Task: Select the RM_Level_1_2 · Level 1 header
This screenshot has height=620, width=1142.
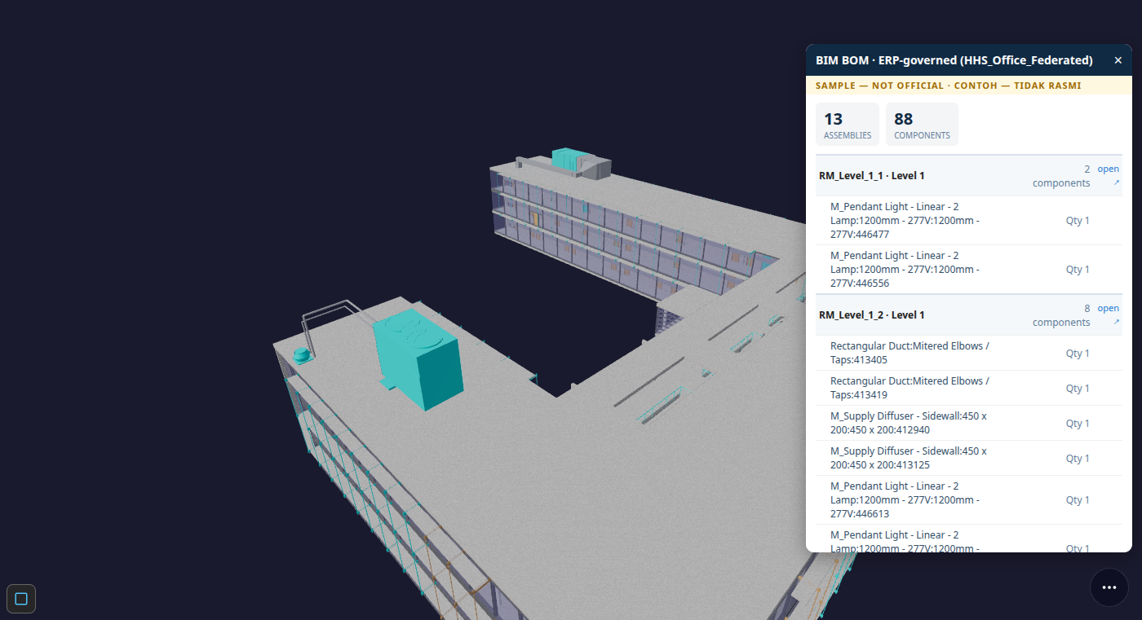Action: pyautogui.click(x=969, y=315)
